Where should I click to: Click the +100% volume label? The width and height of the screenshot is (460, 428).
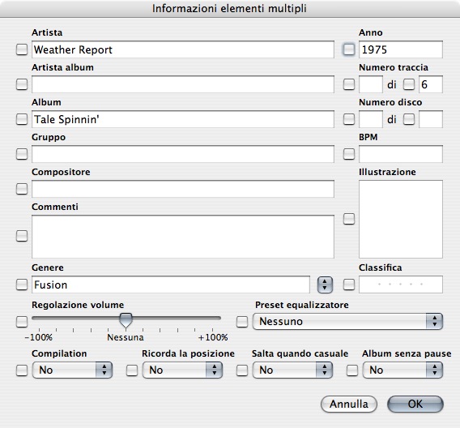(213, 337)
